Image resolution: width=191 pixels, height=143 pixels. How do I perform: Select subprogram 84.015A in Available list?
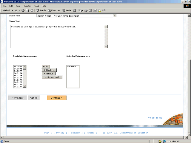coord(18,73)
